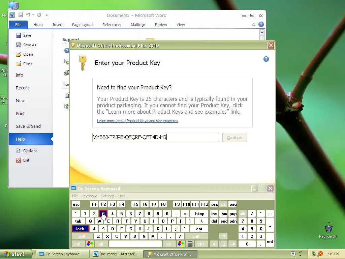Click the bksp key on the keyboard
345x259 pixels.
(199, 213)
